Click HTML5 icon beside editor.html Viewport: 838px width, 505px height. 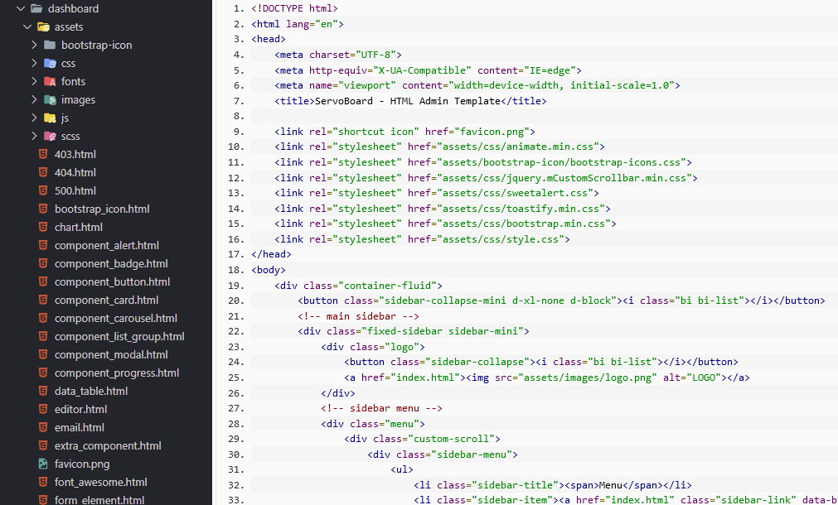43,408
